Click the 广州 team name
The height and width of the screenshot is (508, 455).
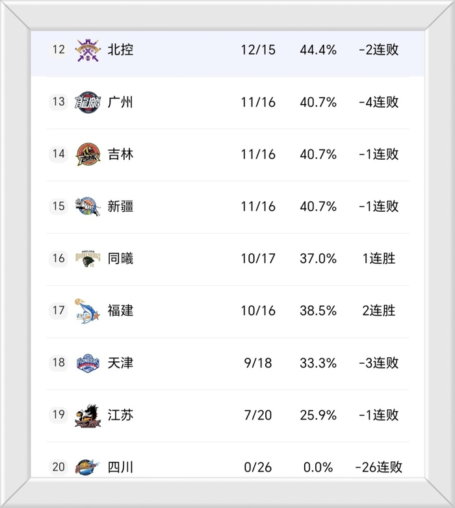[120, 102]
